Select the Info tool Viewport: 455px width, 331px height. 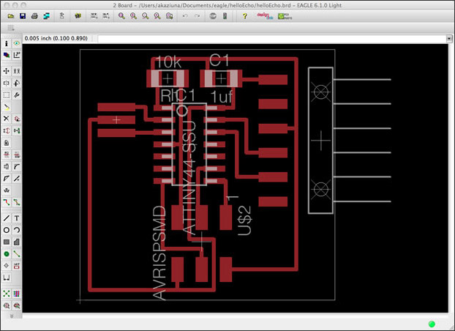click(x=7, y=43)
